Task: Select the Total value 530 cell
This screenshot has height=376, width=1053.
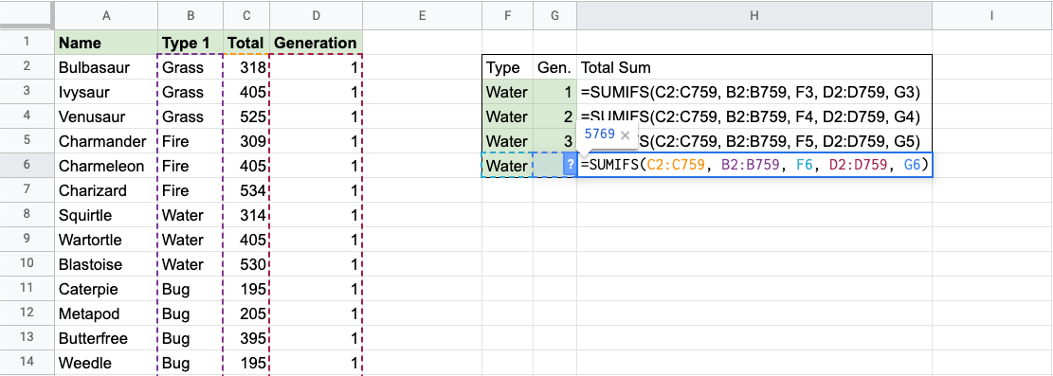Action: click(x=246, y=264)
